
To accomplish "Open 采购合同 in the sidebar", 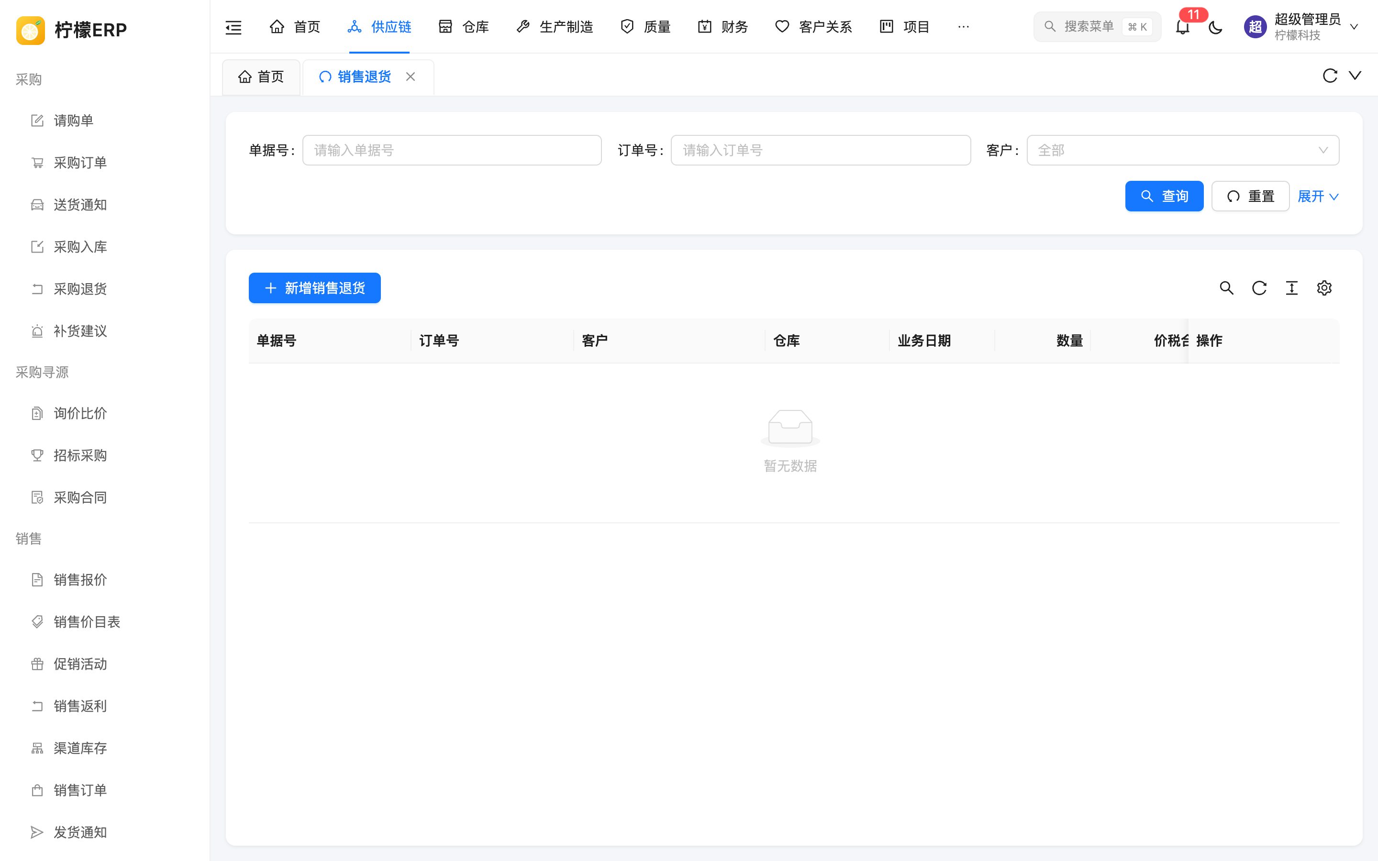I will [105, 497].
